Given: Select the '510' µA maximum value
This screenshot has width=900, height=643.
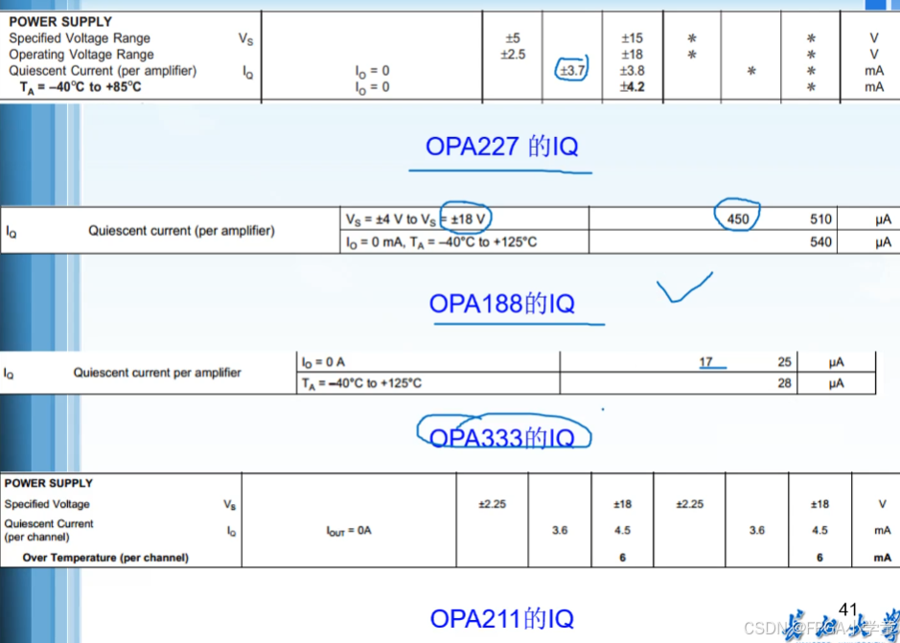Looking at the screenshot, I should (x=820, y=219).
